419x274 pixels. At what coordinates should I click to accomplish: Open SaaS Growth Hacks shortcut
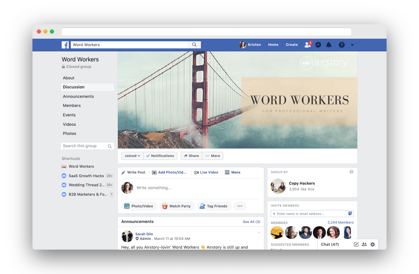(x=86, y=176)
